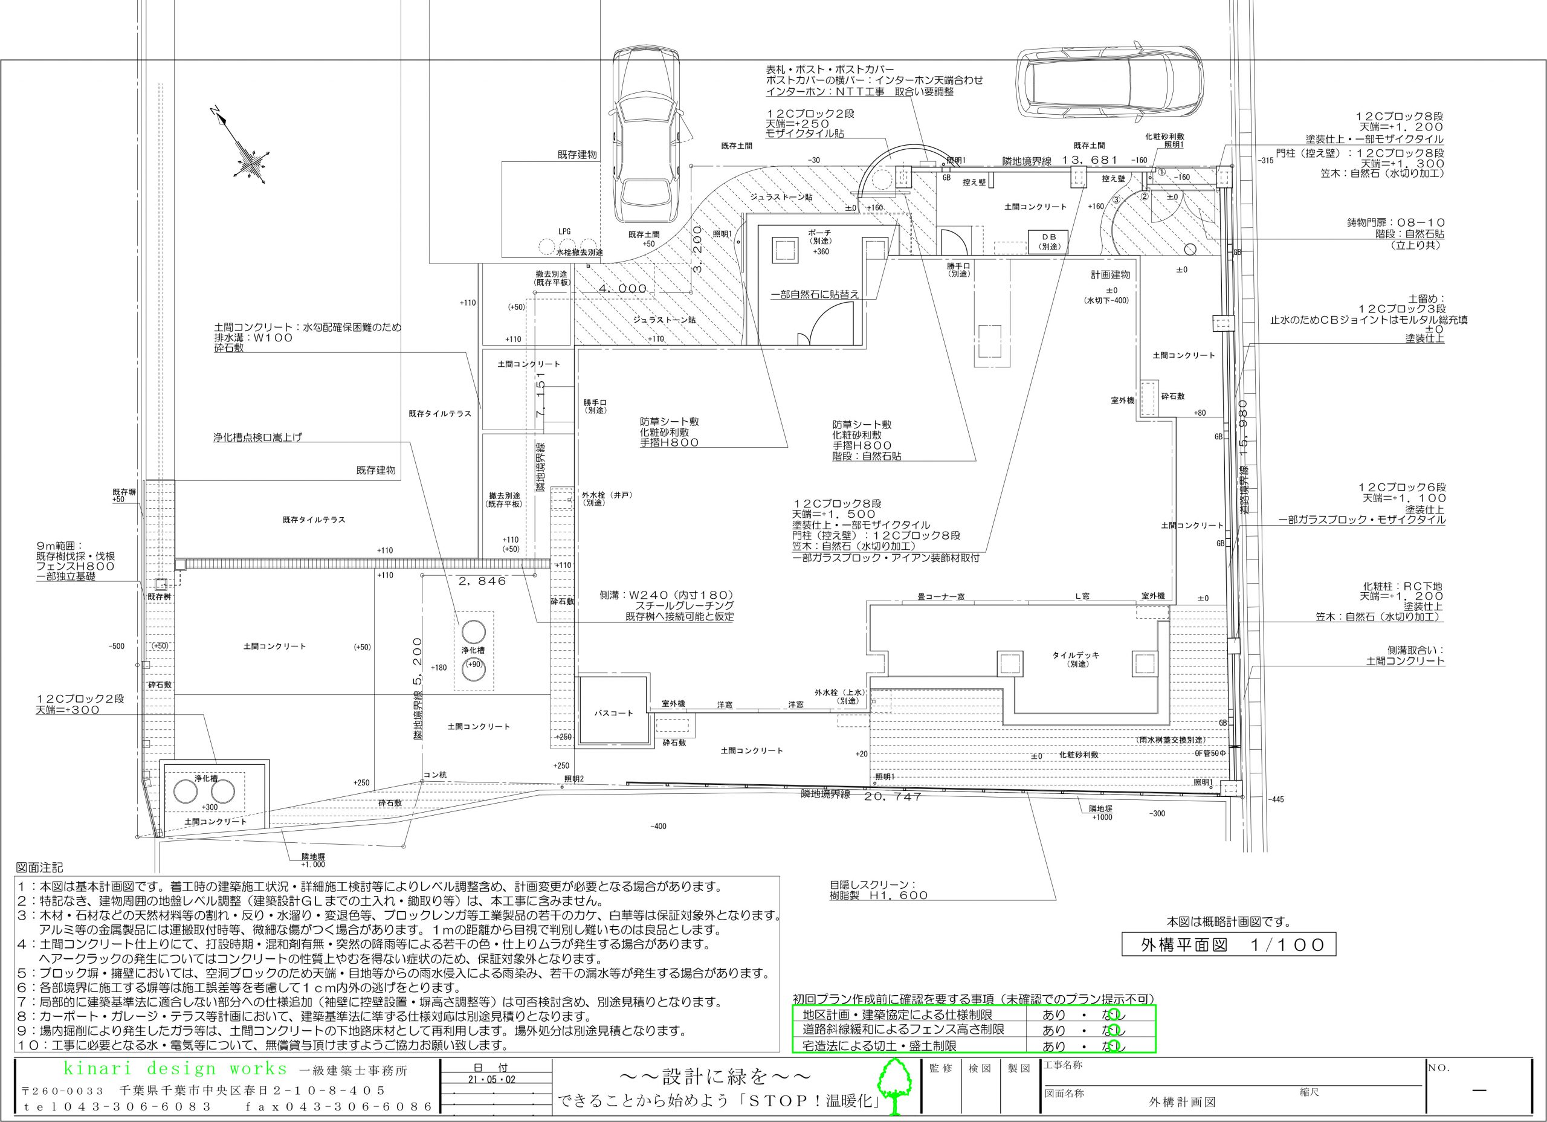This screenshot has height=1122, width=1547.
Task: Select the '一部自然石に貼替え' annotation
Action: point(815,295)
